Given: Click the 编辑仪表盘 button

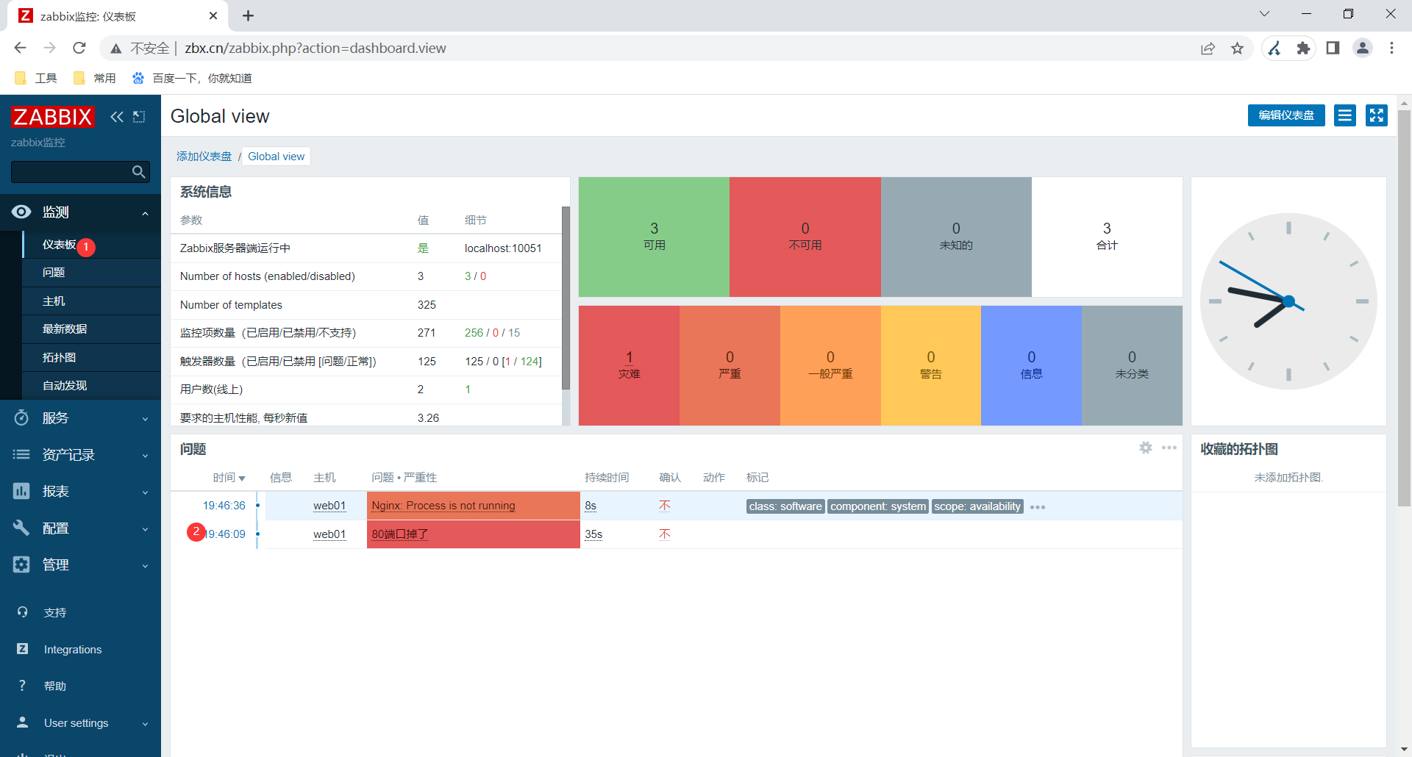Looking at the screenshot, I should 1286,115.
